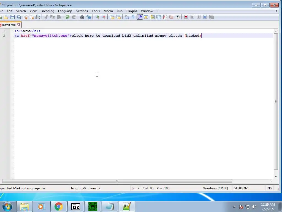Close the document with the menu bar X
Screen dimensions: 282x212
click(x=276, y=11)
